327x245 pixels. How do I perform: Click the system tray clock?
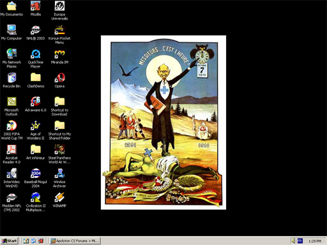click(315, 241)
